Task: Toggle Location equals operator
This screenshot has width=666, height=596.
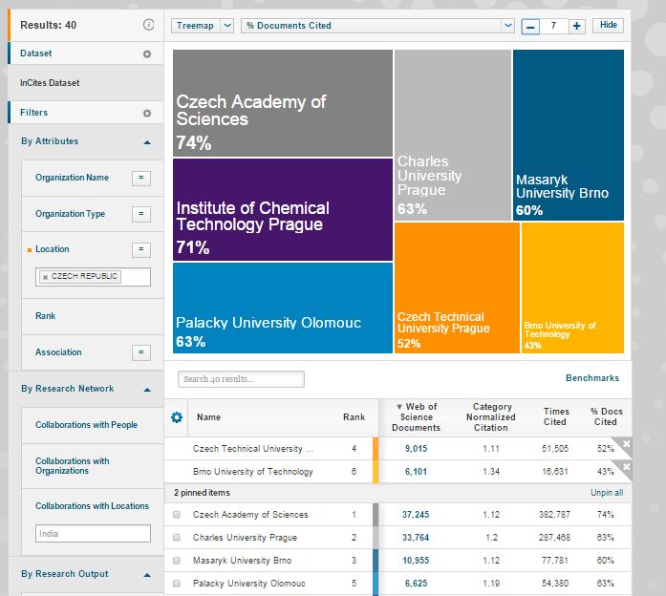Action: (x=141, y=249)
